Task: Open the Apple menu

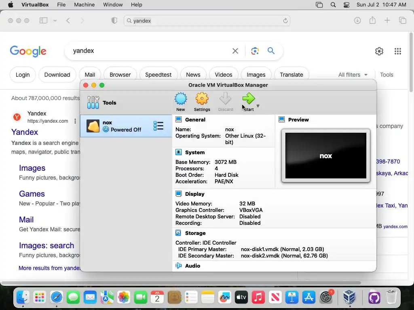Action: click(x=11, y=5)
